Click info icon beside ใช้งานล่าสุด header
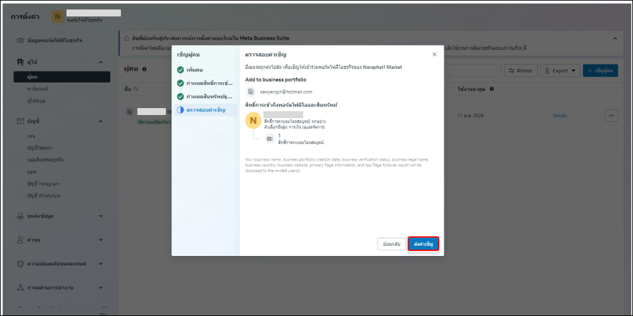The image size is (633, 316). click(x=492, y=89)
